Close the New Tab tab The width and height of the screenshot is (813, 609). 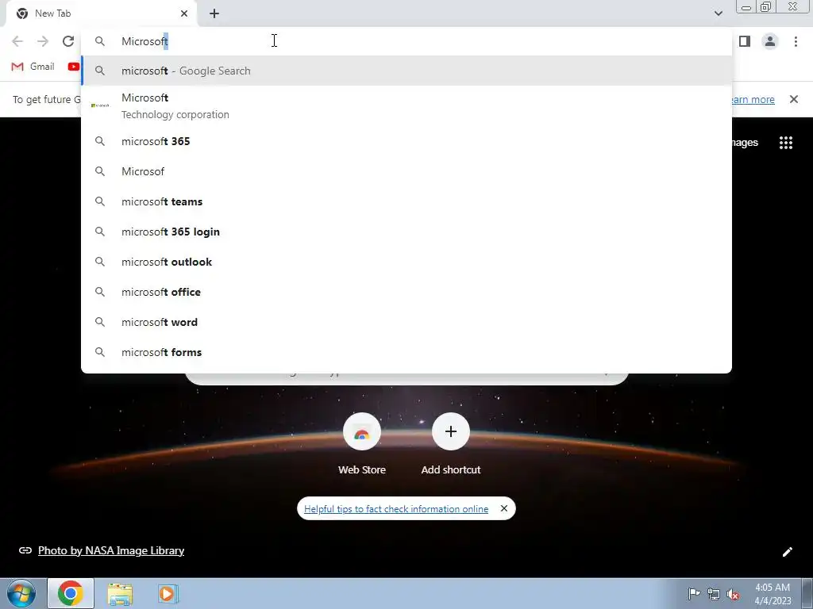[184, 13]
